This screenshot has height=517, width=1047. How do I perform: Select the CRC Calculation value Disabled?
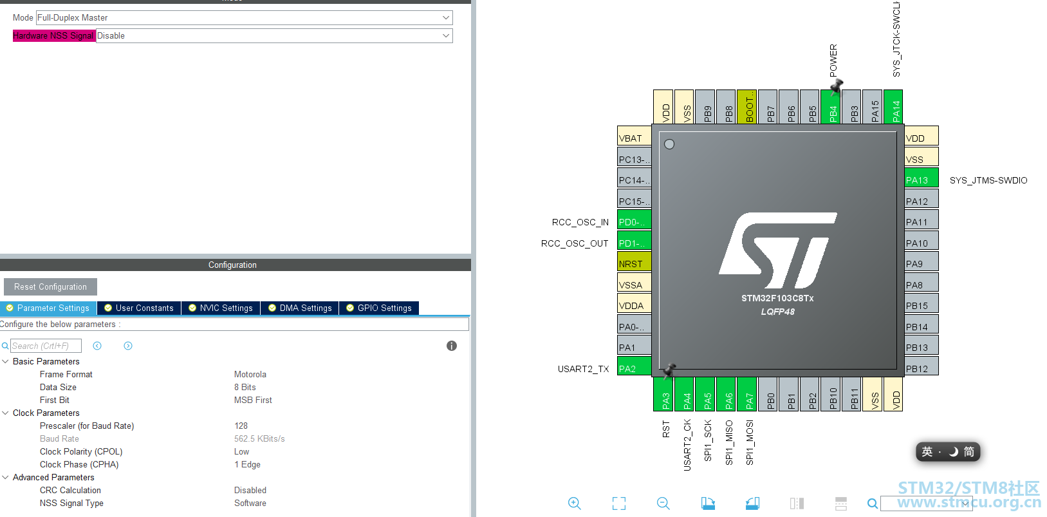[250, 490]
